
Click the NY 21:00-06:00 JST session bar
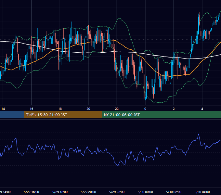point(162,115)
